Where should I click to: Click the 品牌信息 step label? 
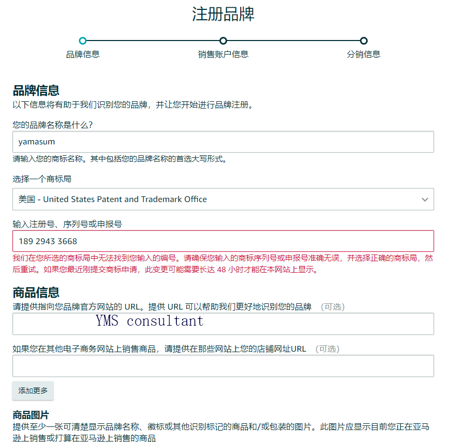coord(83,53)
